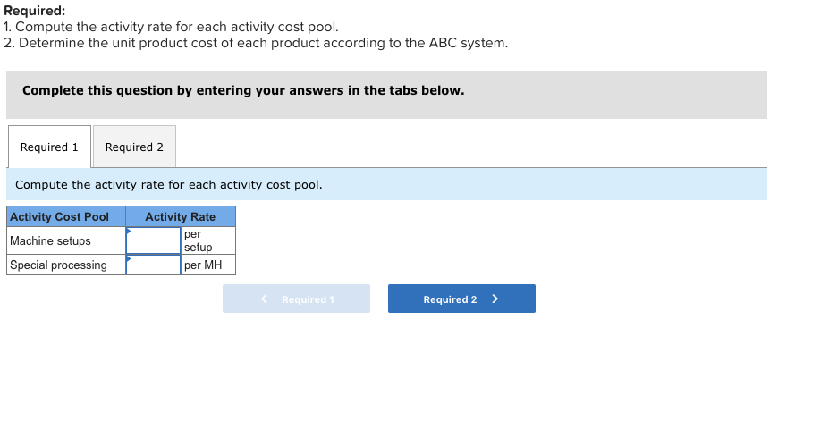Open the Required 2 tab
This screenshot has width=820, height=421.
tap(134, 147)
